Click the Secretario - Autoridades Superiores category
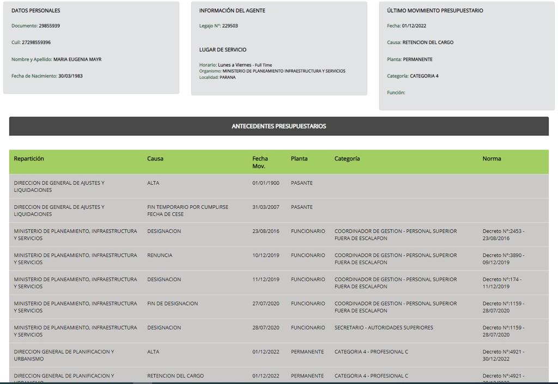The image size is (558, 384). 384,327
